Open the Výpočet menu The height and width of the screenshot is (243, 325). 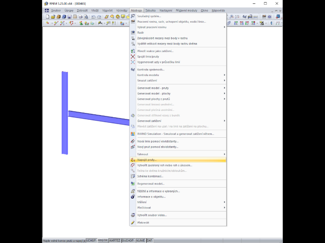click(x=107, y=10)
